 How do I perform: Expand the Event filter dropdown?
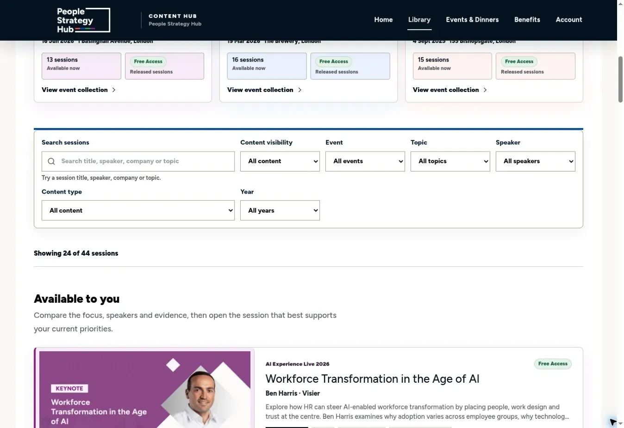click(365, 161)
